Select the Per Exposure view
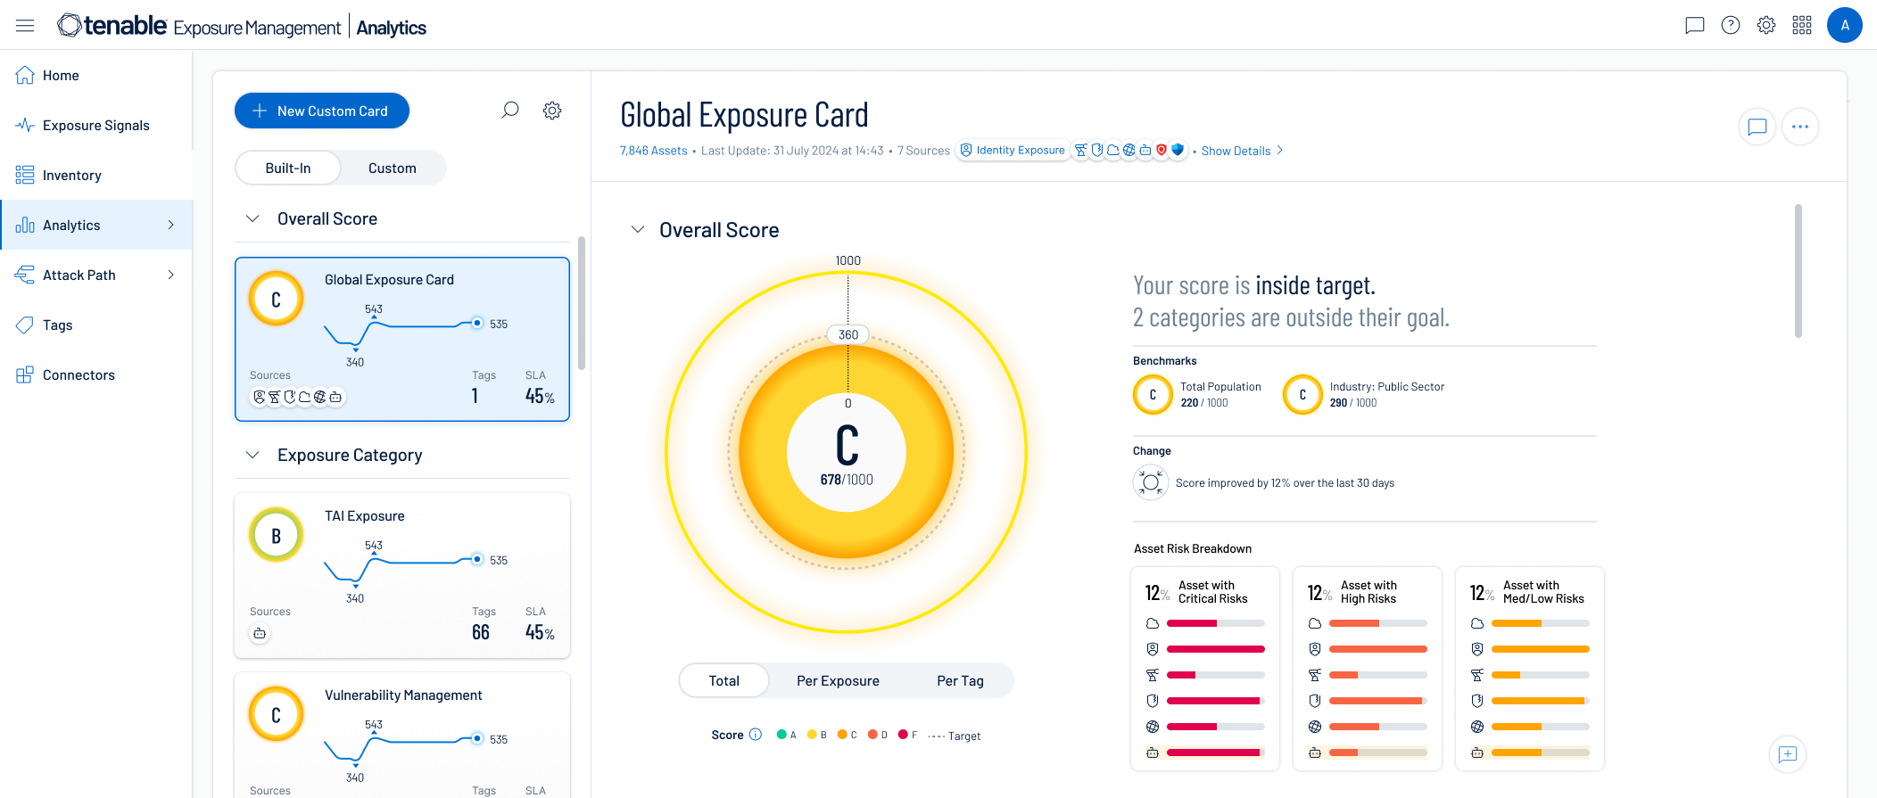 [838, 680]
